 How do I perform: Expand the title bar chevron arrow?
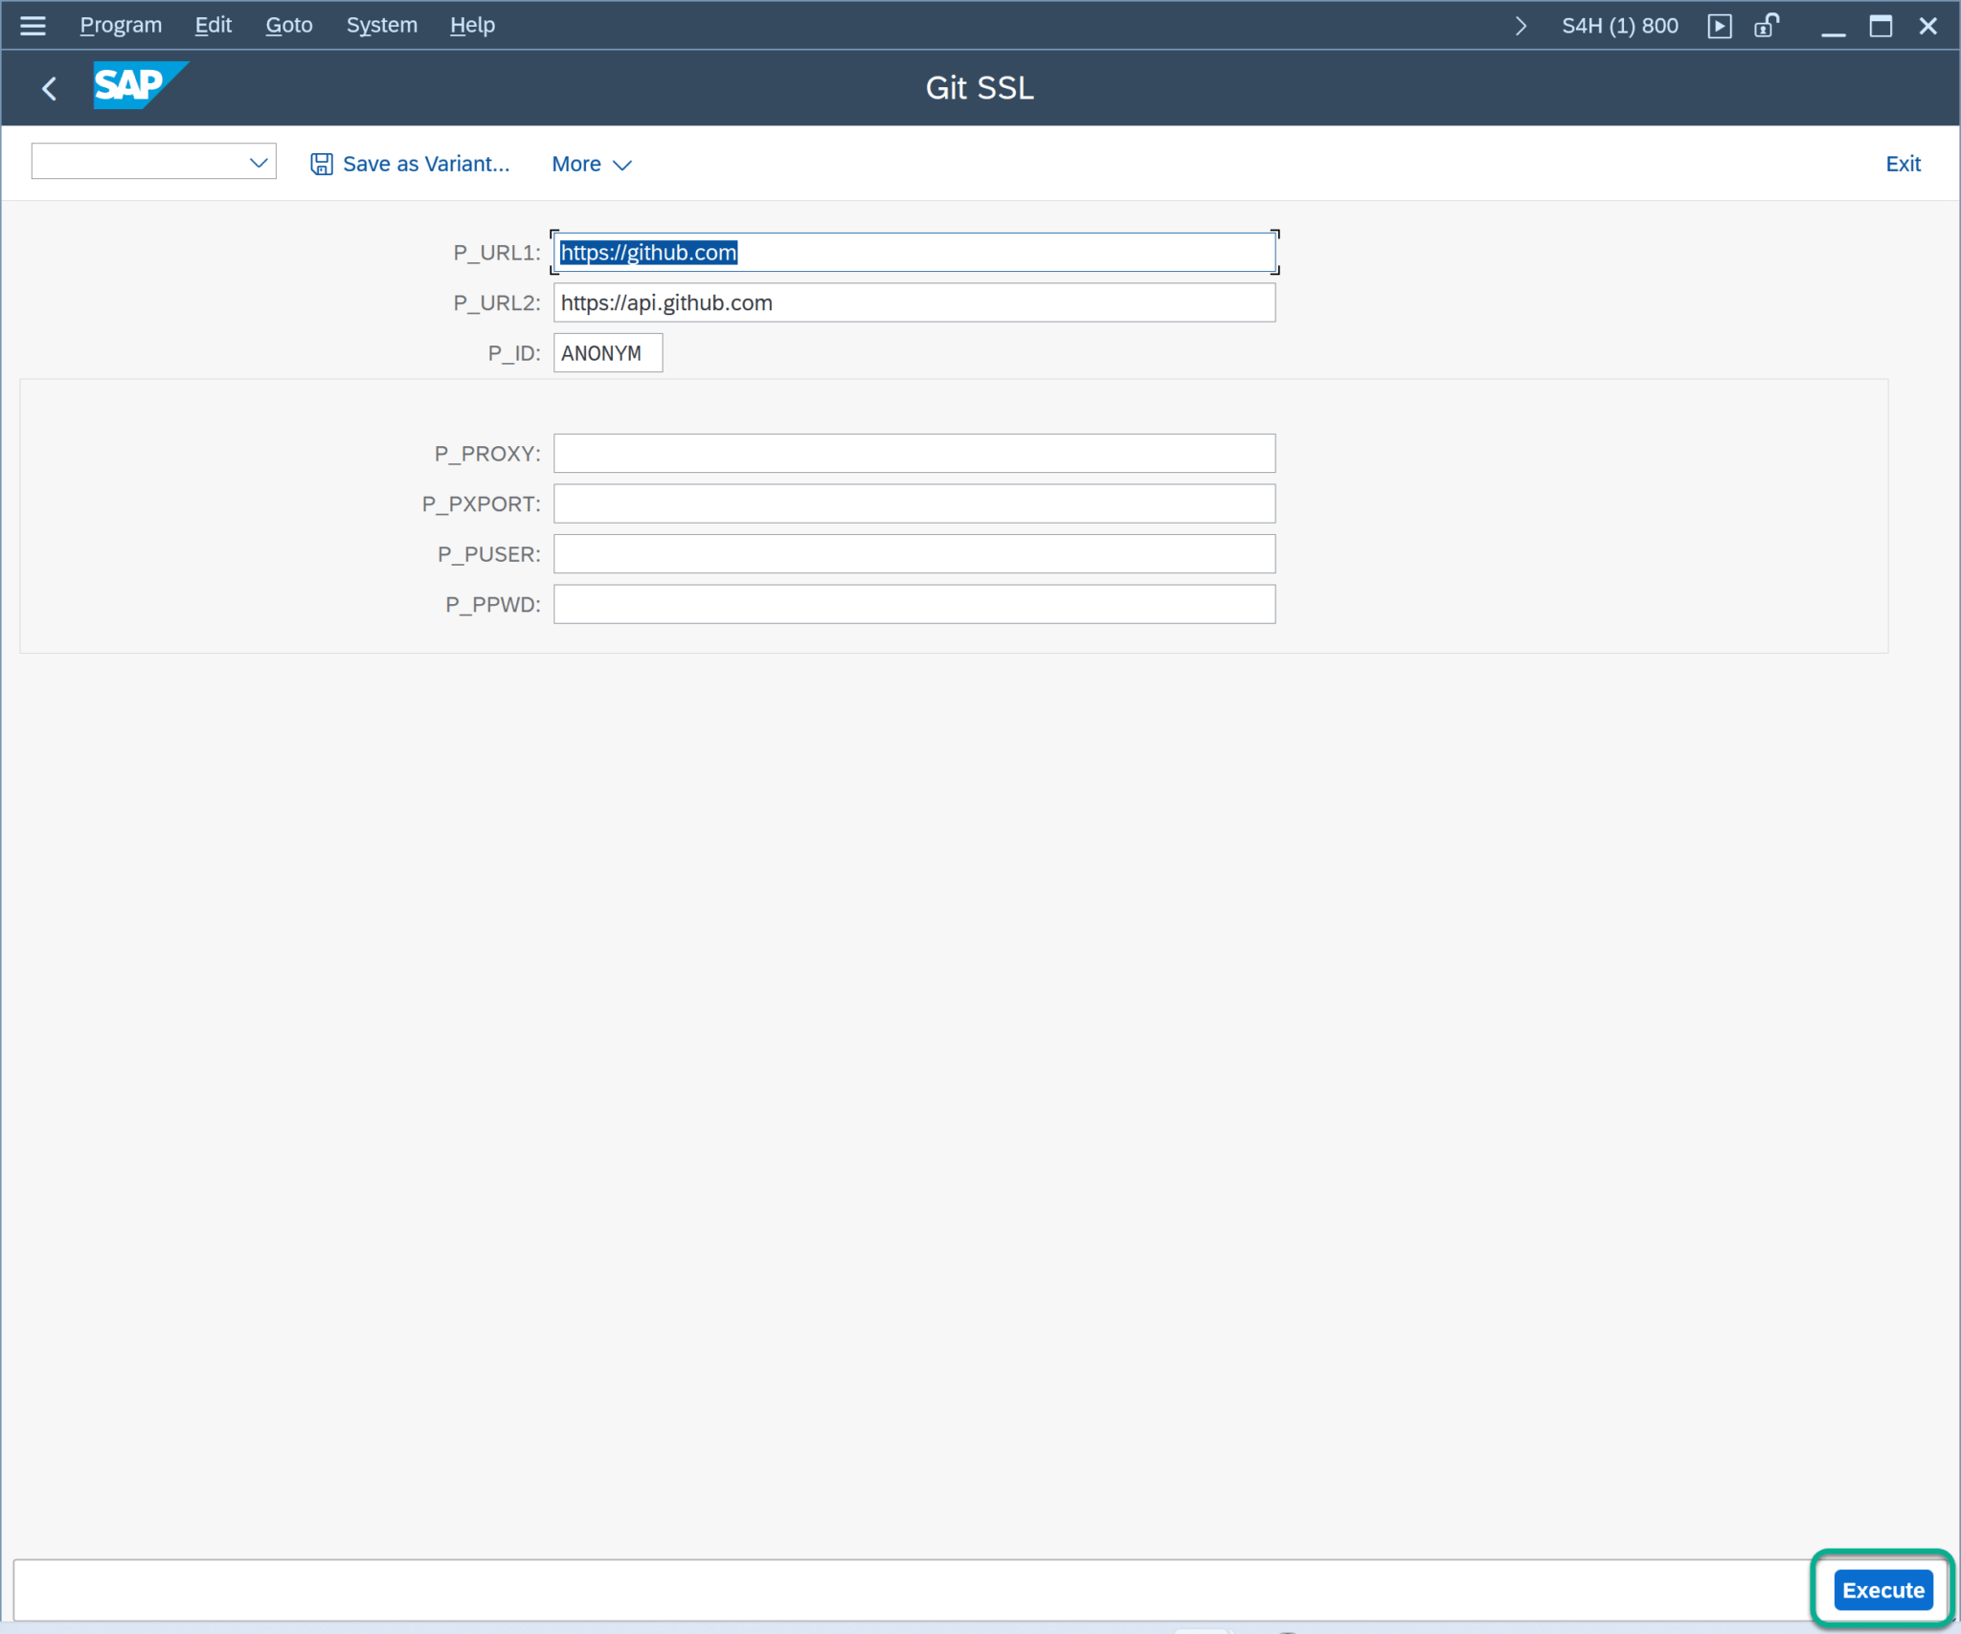[1520, 26]
